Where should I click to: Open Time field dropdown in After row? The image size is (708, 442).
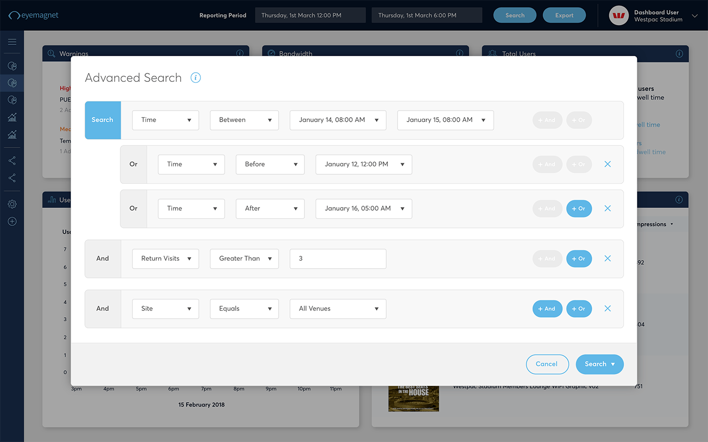pos(191,209)
